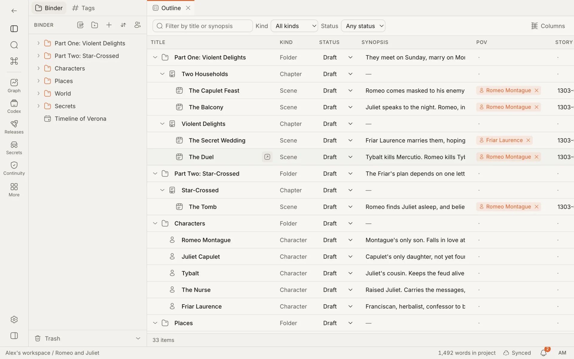
Task: Click the characters icon in Binder toolbar
Action: pyautogui.click(x=138, y=25)
